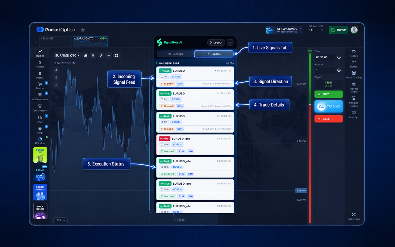Screen dimensions: 395x247
Task: Open chart indicators sliders icon
Action: tap(93, 56)
